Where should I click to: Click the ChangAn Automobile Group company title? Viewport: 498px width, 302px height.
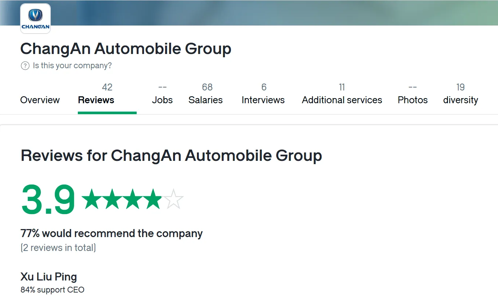click(126, 49)
